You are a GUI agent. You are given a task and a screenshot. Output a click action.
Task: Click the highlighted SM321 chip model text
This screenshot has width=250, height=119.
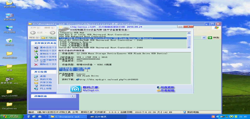[x=80, y=70]
